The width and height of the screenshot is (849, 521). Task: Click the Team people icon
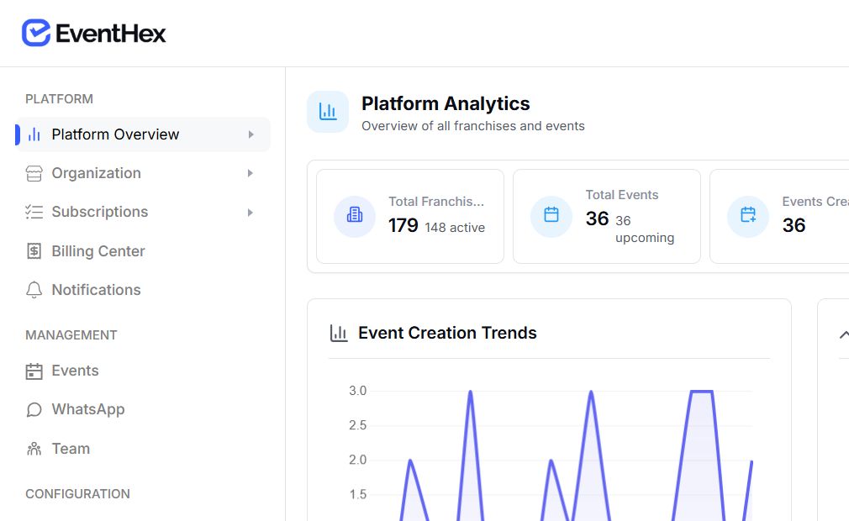click(34, 449)
